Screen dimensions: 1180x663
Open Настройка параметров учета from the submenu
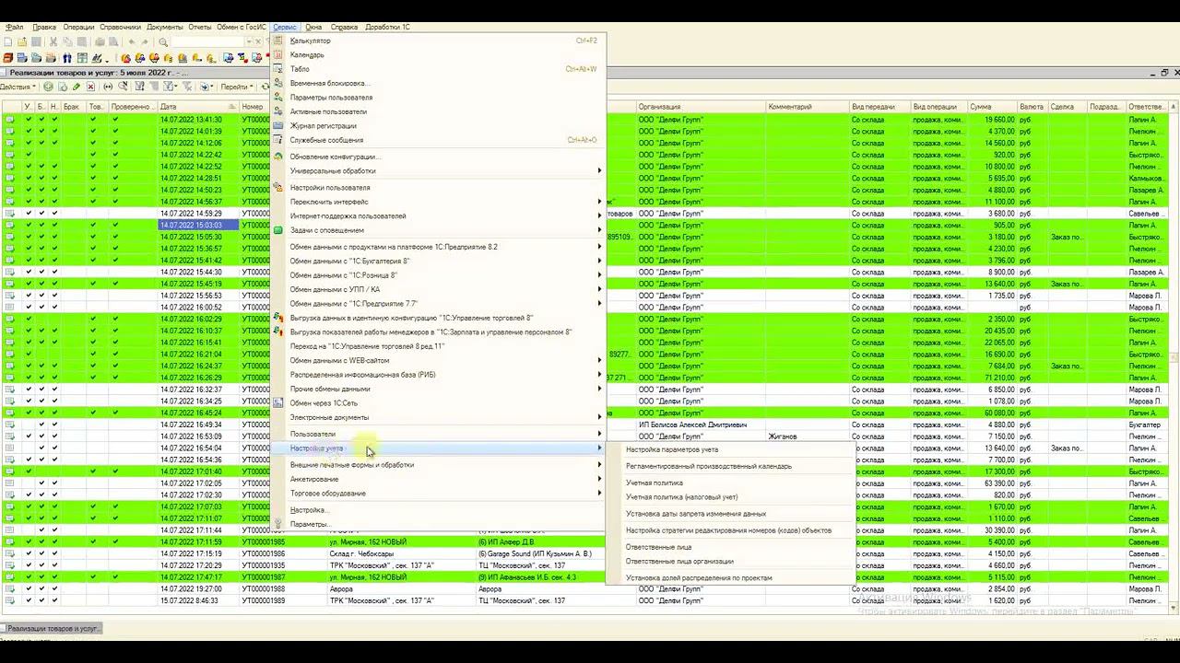730,450
